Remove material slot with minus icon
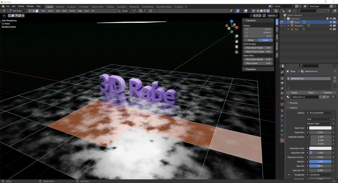338x183 pixels. click(335, 81)
